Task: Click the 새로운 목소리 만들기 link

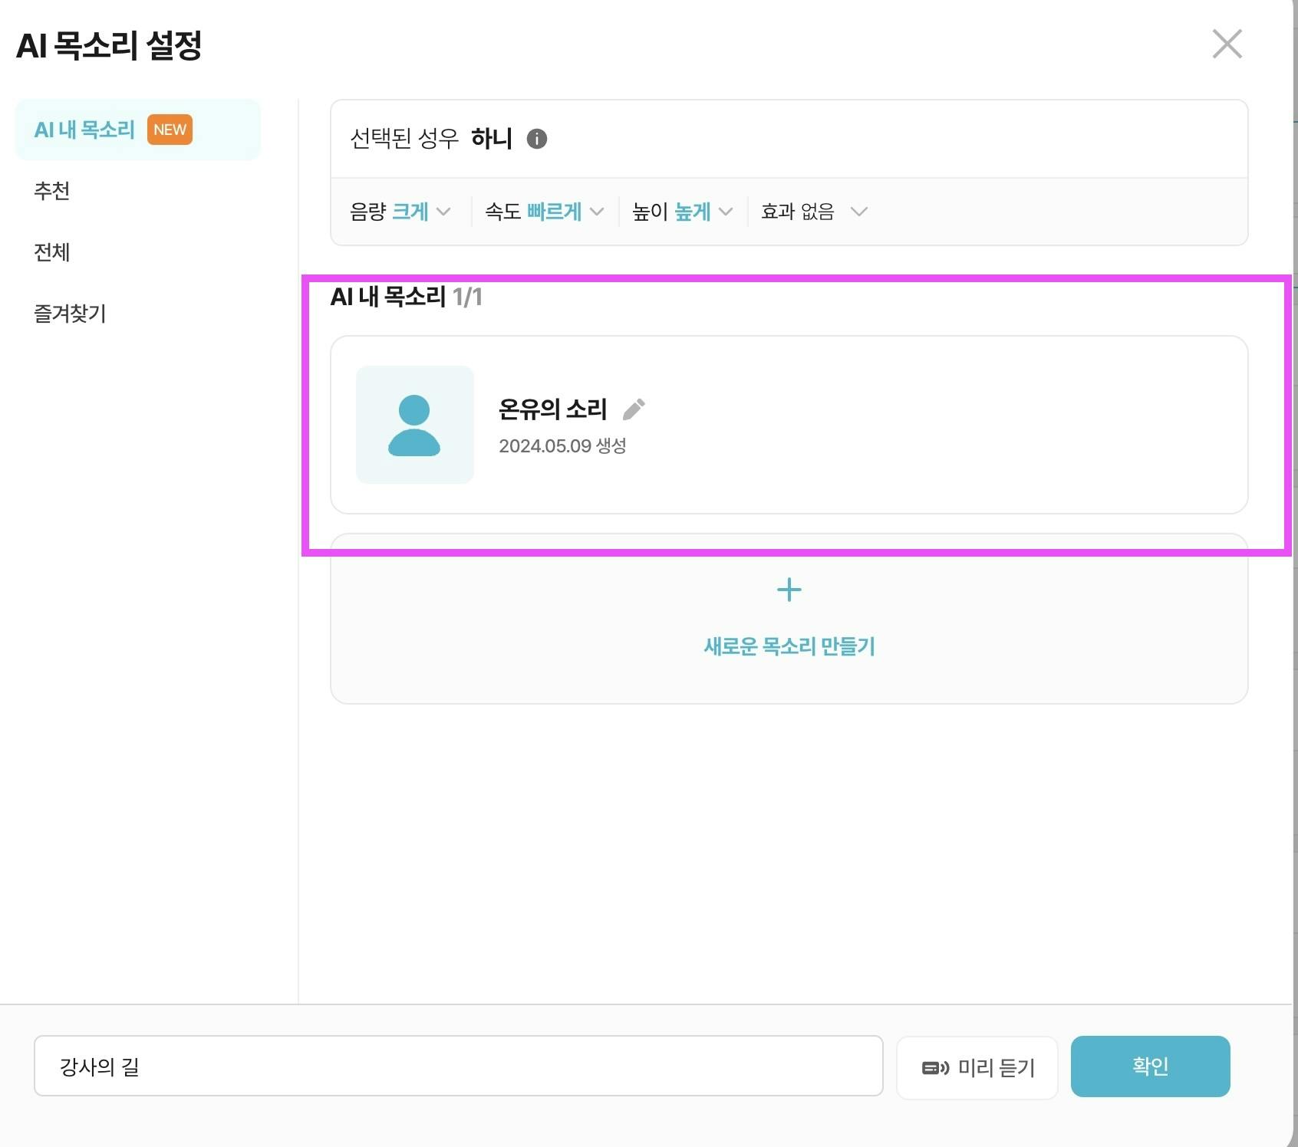Action: 789,646
